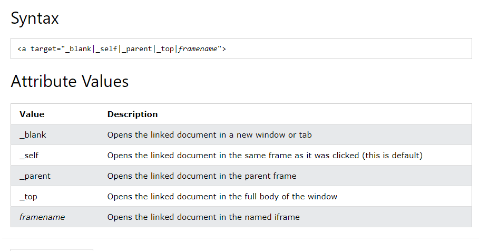This screenshot has width=479, height=251.
Task: Click the framename value cell
Action: pos(42,217)
